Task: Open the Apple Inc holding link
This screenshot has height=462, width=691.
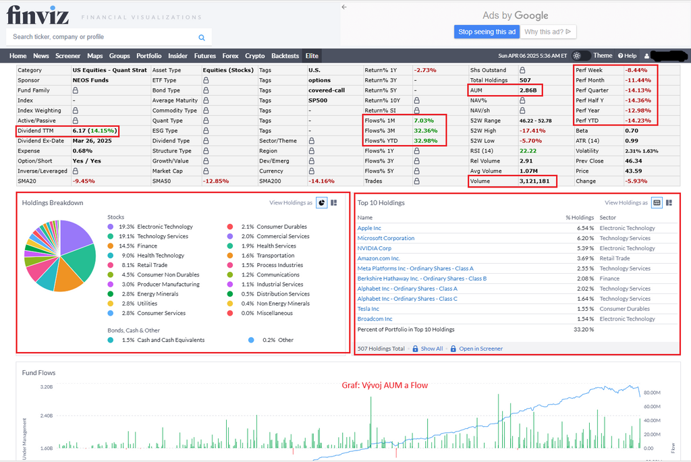Action: tap(369, 228)
